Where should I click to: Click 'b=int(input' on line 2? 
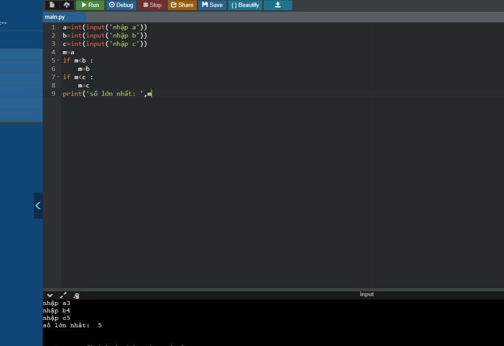[x=84, y=35]
